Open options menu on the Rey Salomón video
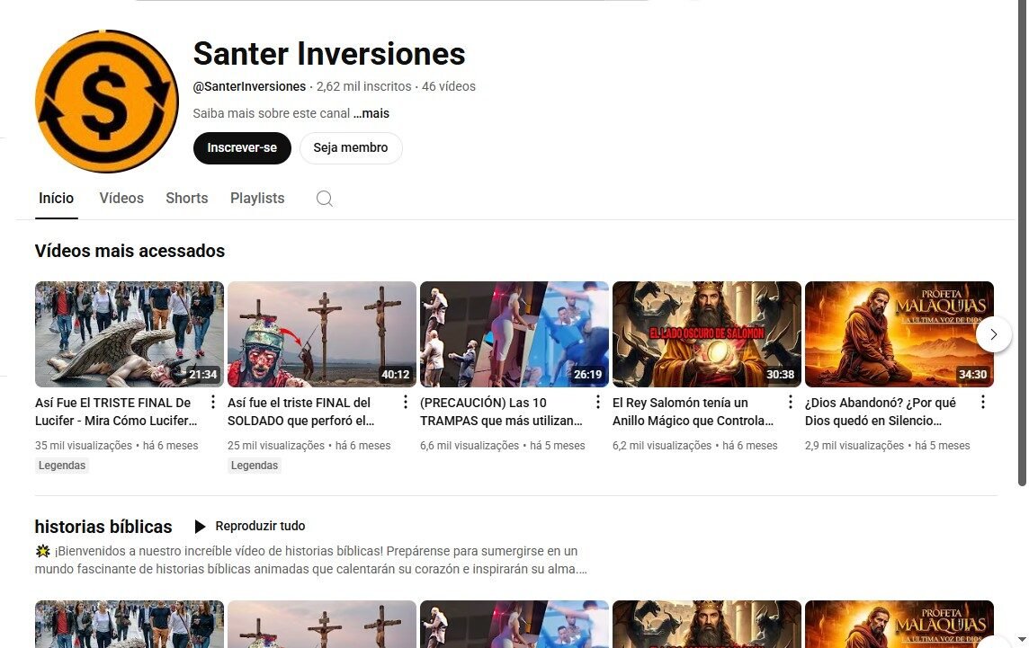 [790, 402]
